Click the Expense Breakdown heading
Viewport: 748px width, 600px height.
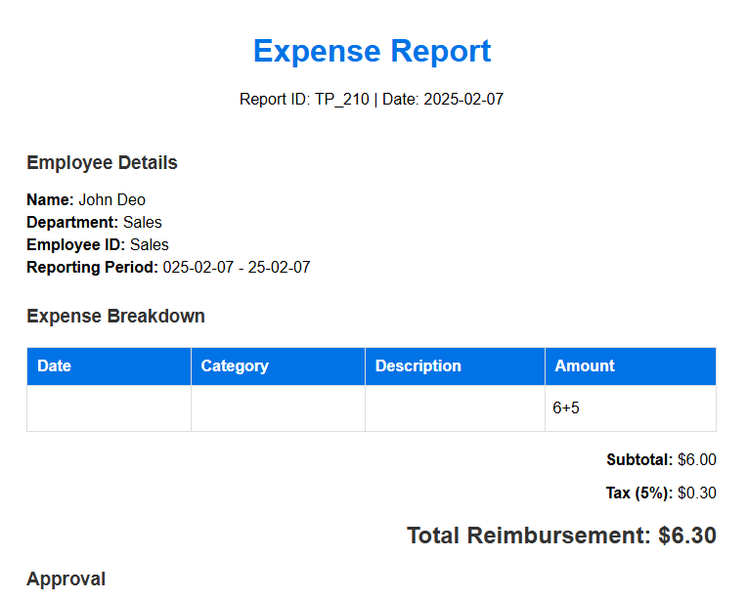tap(116, 317)
